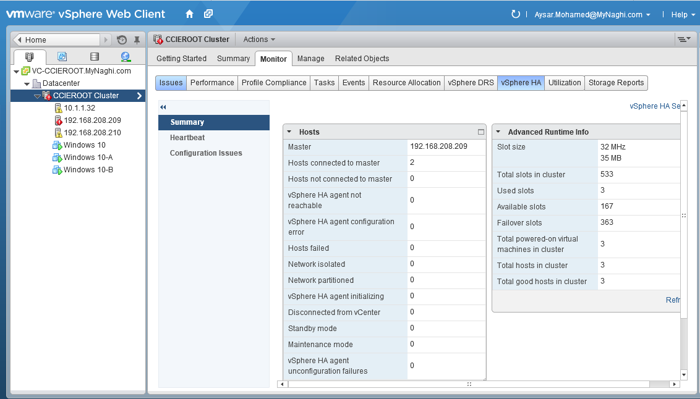Image resolution: width=700 pixels, height=399 pixels.
Task: Pin the navigator panel
Action: (137, 40)
